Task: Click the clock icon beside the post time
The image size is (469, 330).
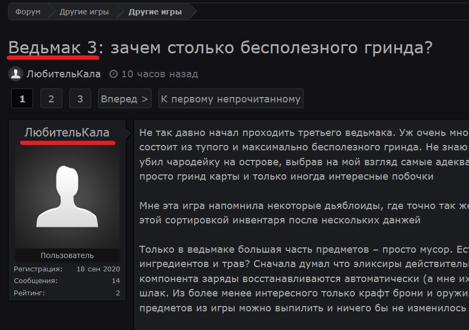Action: [x=113, y=74]
